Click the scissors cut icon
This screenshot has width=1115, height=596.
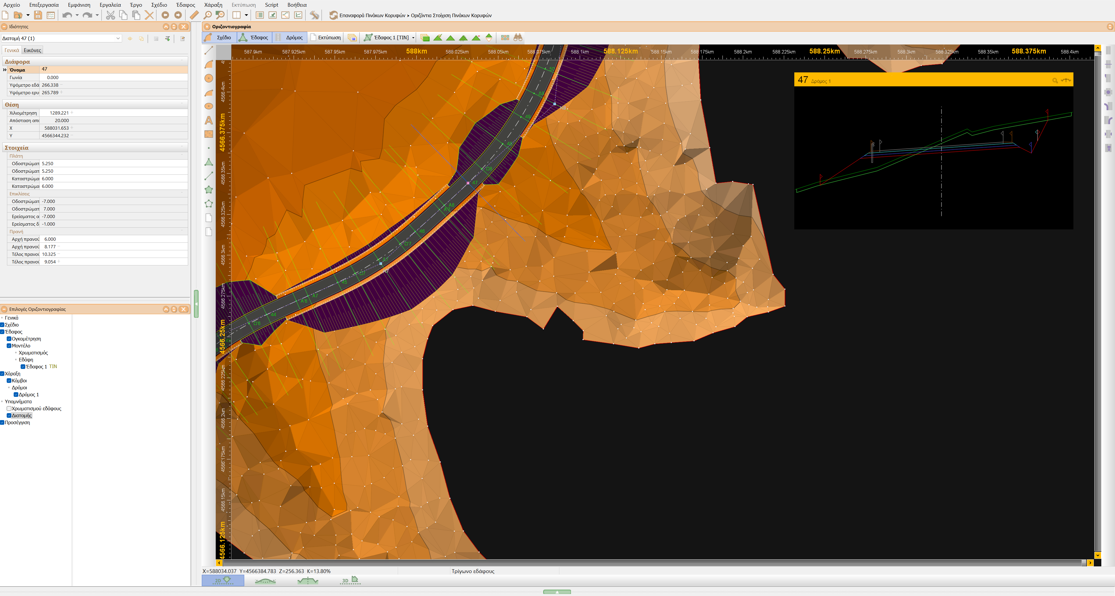(x=110, y=15)
